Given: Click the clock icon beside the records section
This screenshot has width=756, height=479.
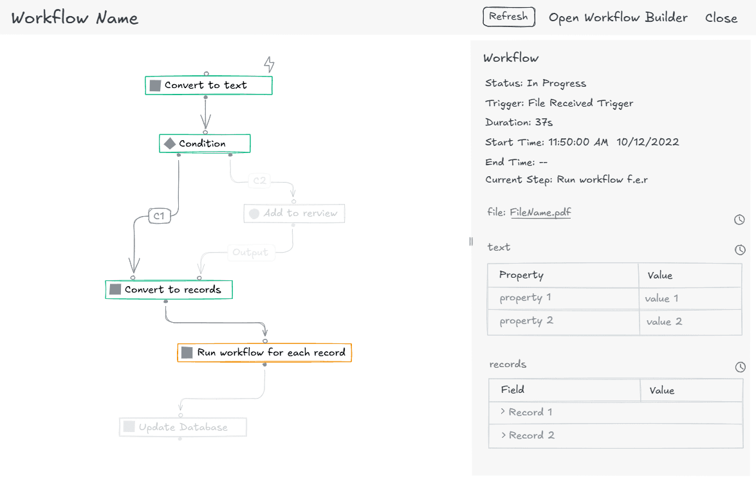Looking at the screenshot, I should coord(740,367).
